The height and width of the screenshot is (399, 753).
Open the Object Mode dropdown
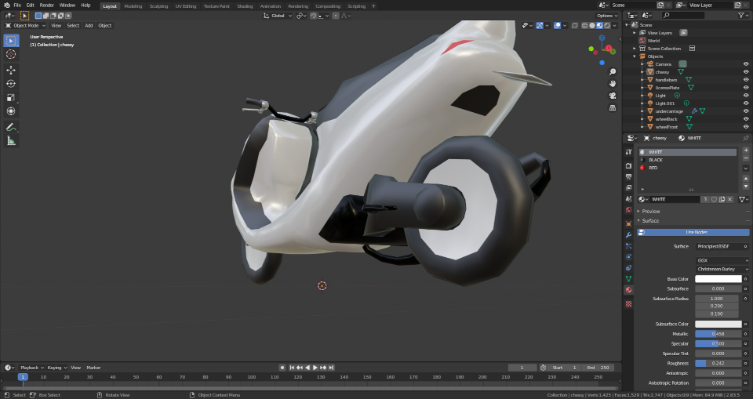tap(25, 25)
